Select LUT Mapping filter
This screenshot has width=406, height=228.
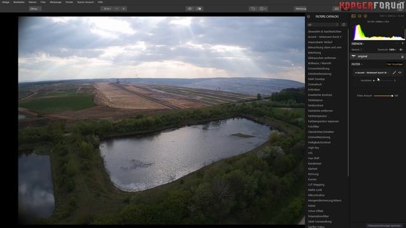(x=316, y=185)
